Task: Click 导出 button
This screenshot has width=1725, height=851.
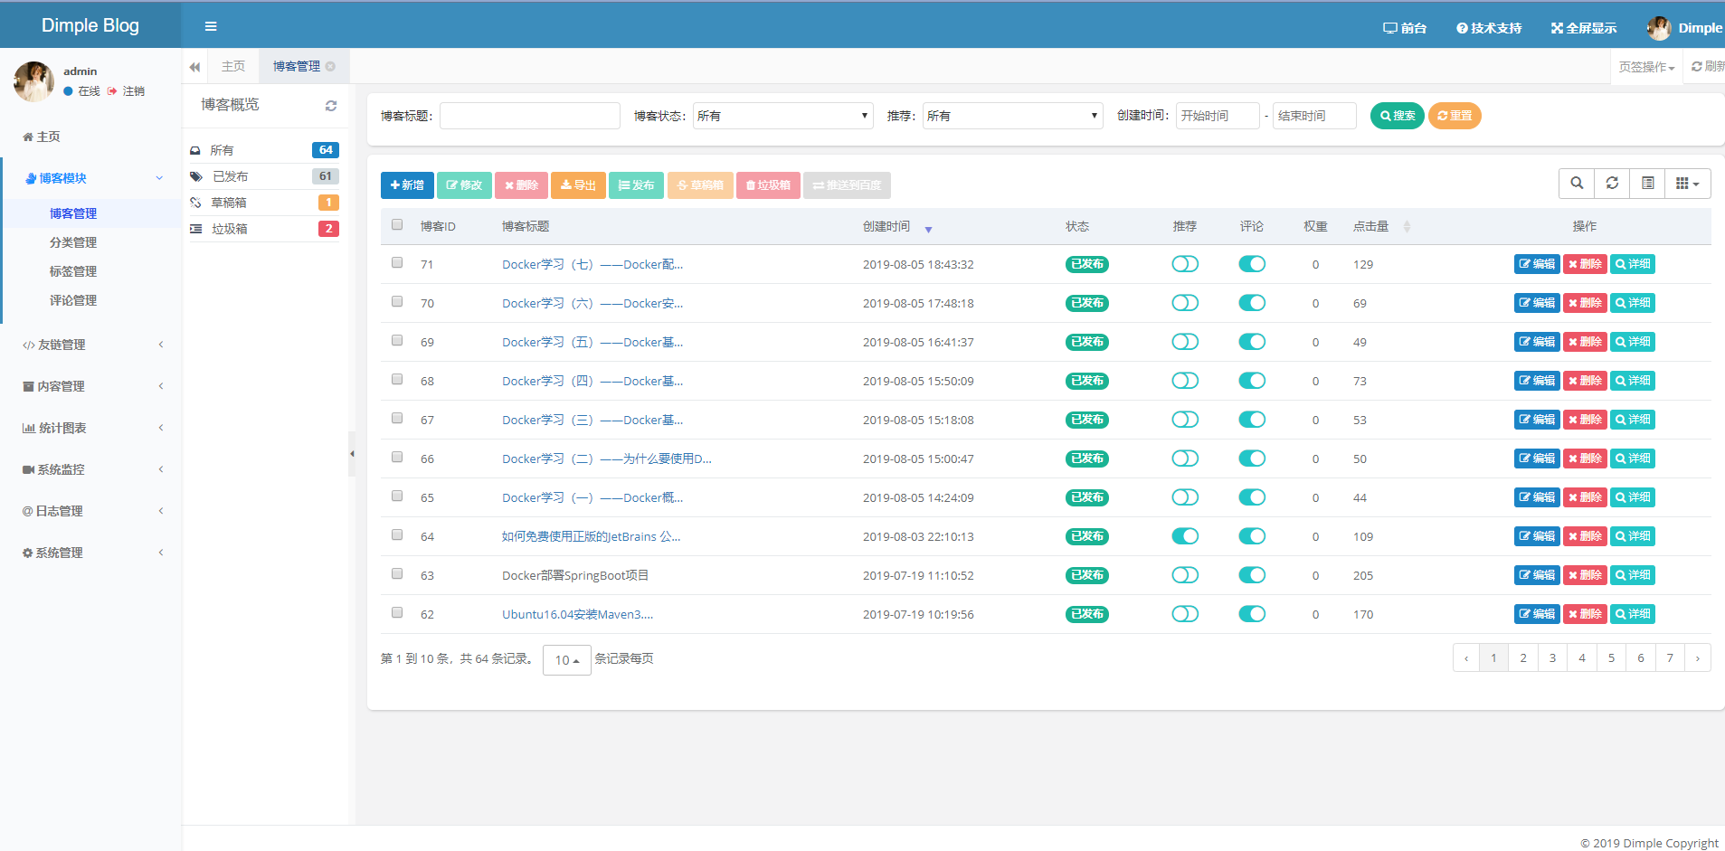Action: click(x=578, y=185)
